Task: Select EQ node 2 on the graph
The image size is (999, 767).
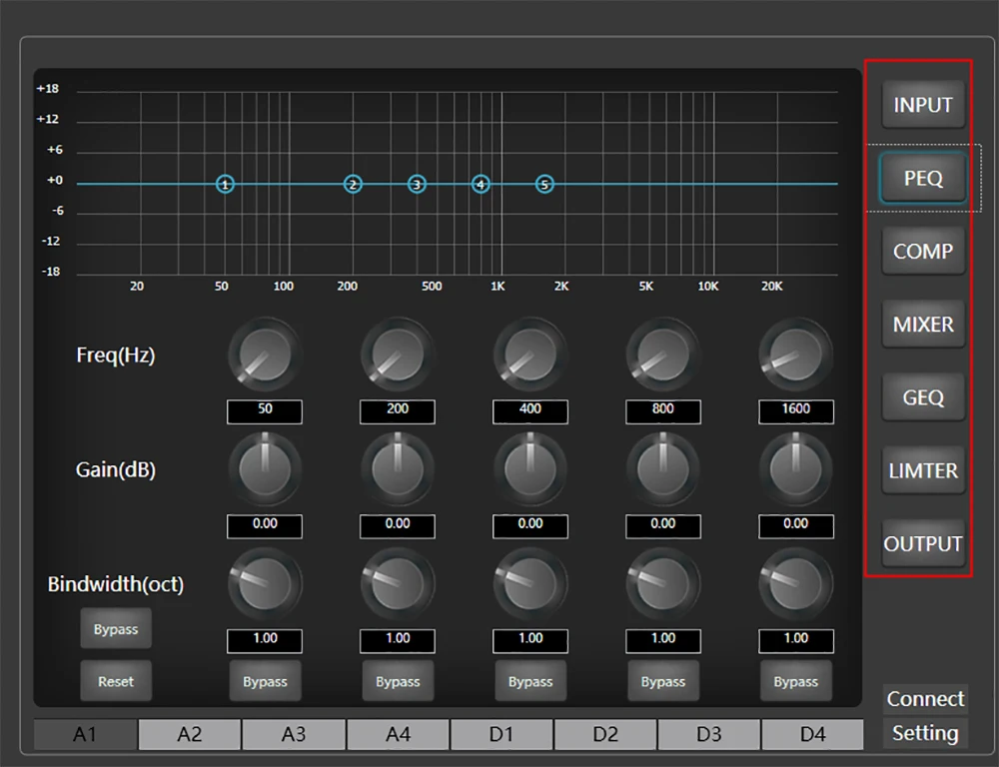Action: pos(353,184)
